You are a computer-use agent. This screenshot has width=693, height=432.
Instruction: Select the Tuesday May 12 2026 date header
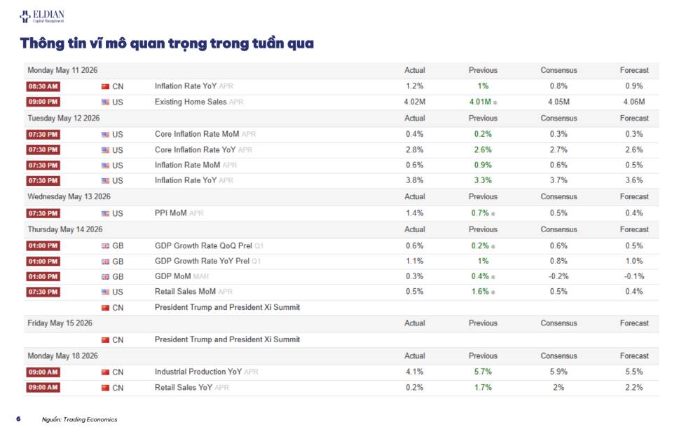[64, 118]
